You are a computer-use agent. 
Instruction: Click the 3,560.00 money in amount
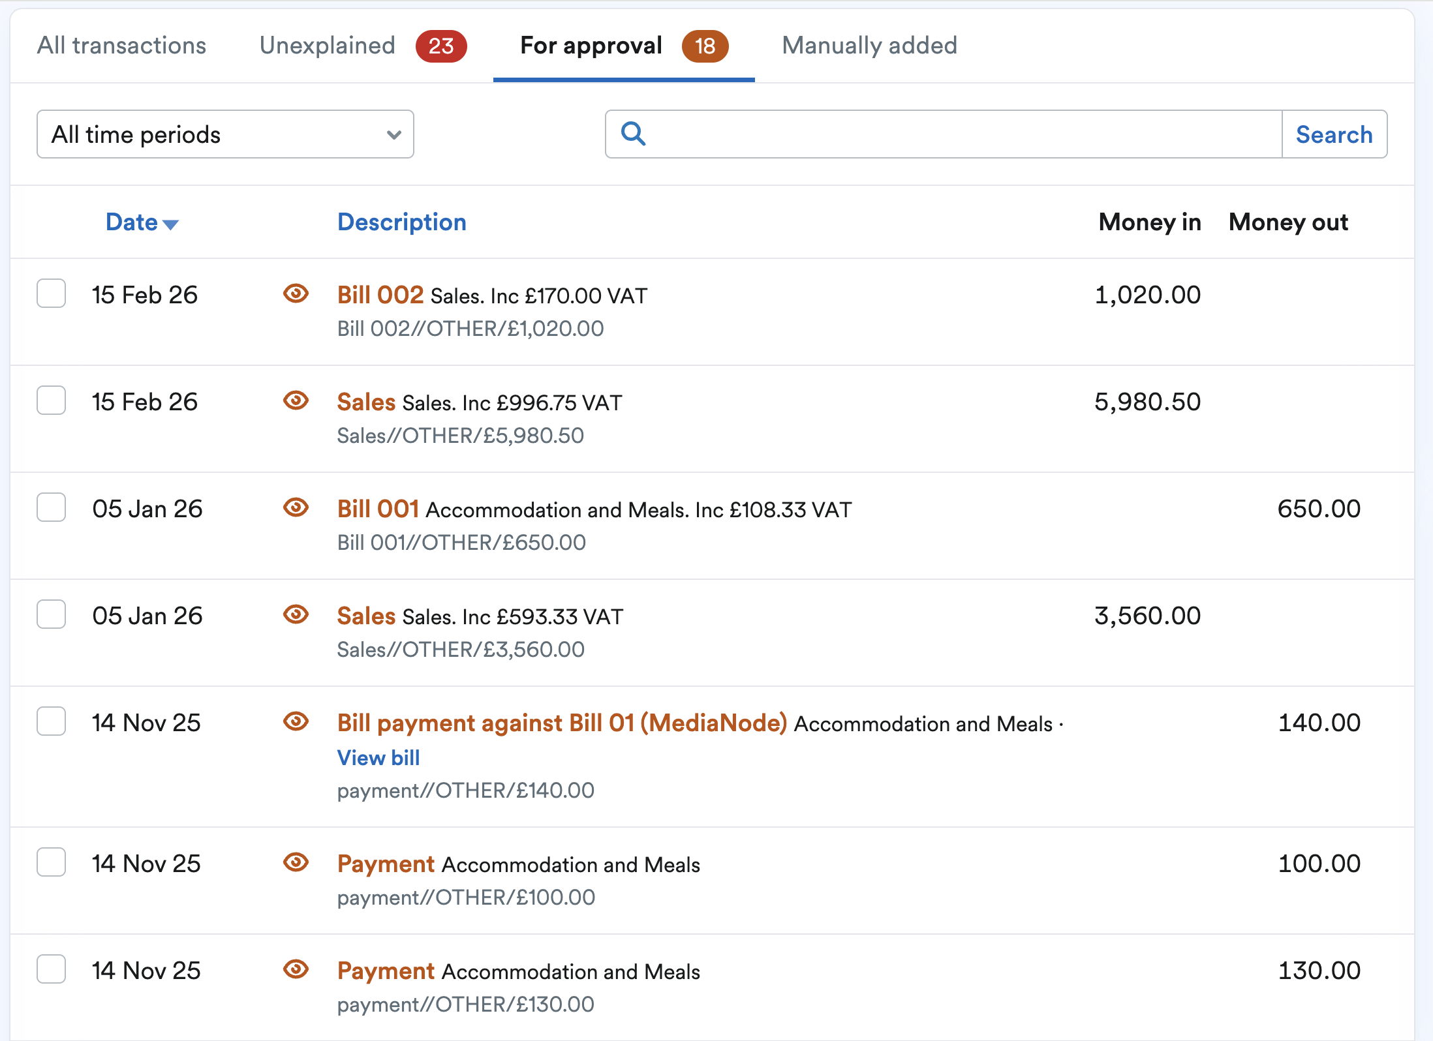click(1147, 616)
